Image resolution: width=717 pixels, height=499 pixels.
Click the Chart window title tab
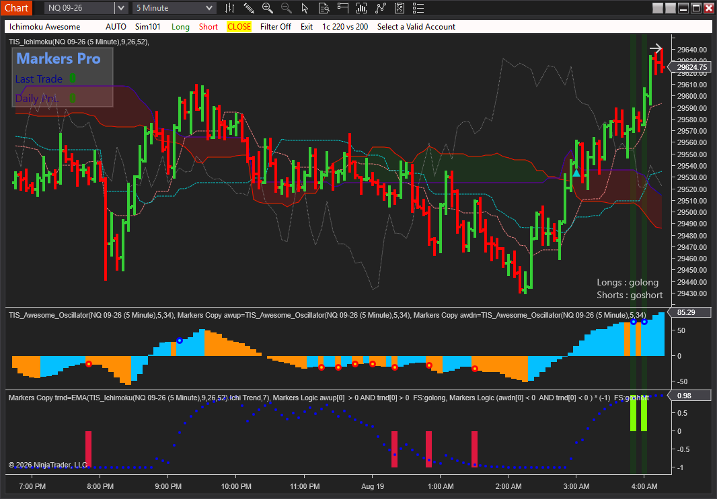coord(16,8)
